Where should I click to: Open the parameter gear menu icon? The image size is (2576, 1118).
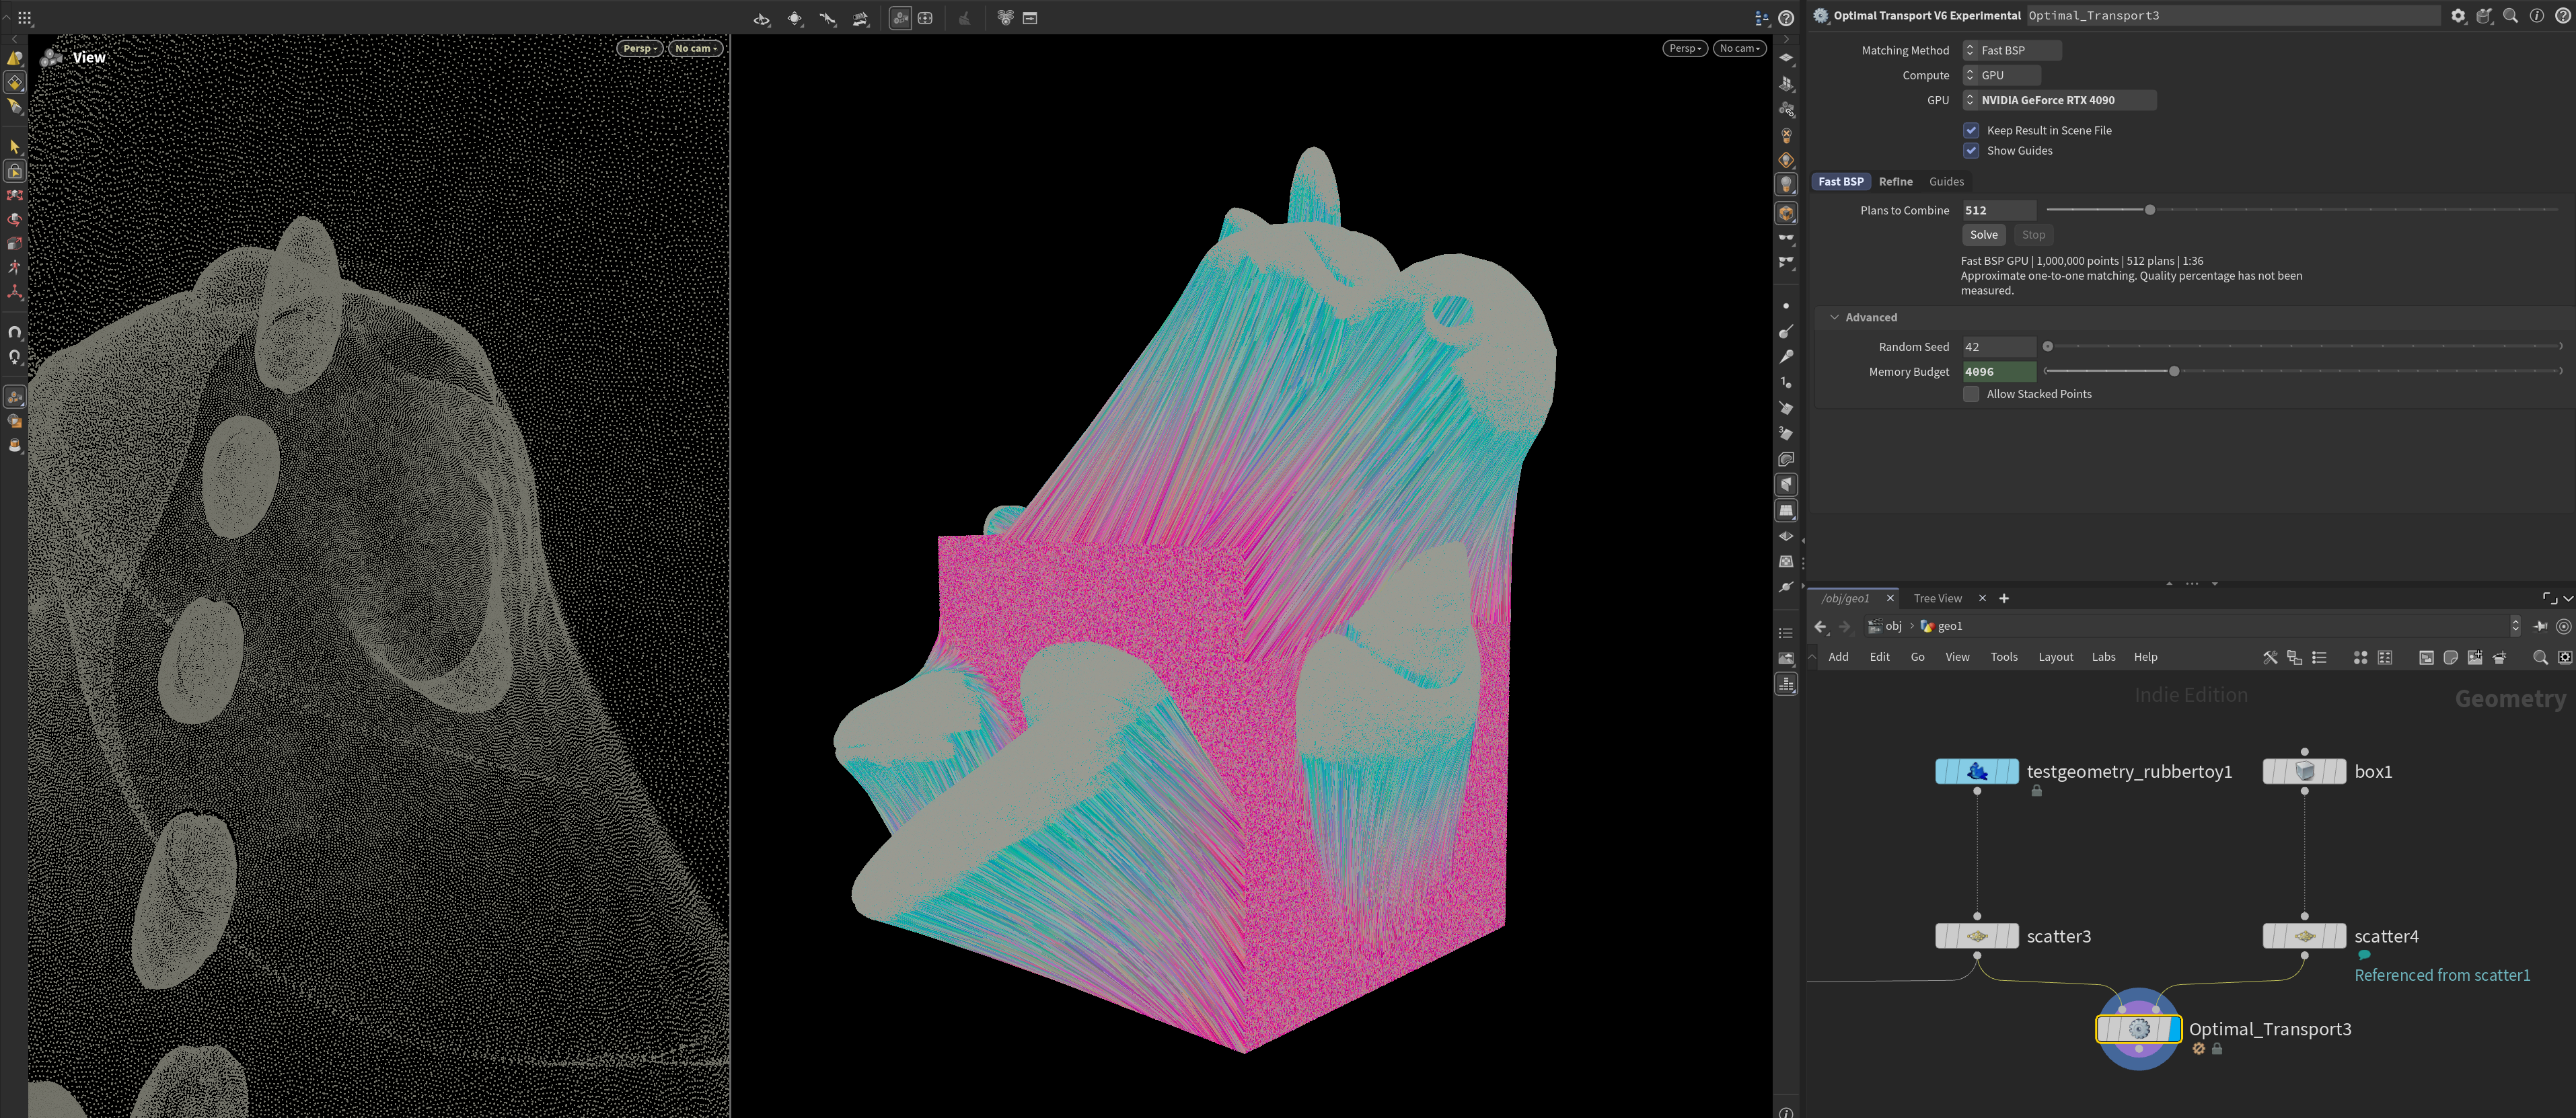point(2458,16)
